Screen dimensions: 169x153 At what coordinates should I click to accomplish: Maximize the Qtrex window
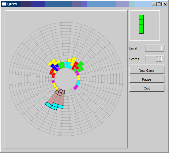point(159,4)
